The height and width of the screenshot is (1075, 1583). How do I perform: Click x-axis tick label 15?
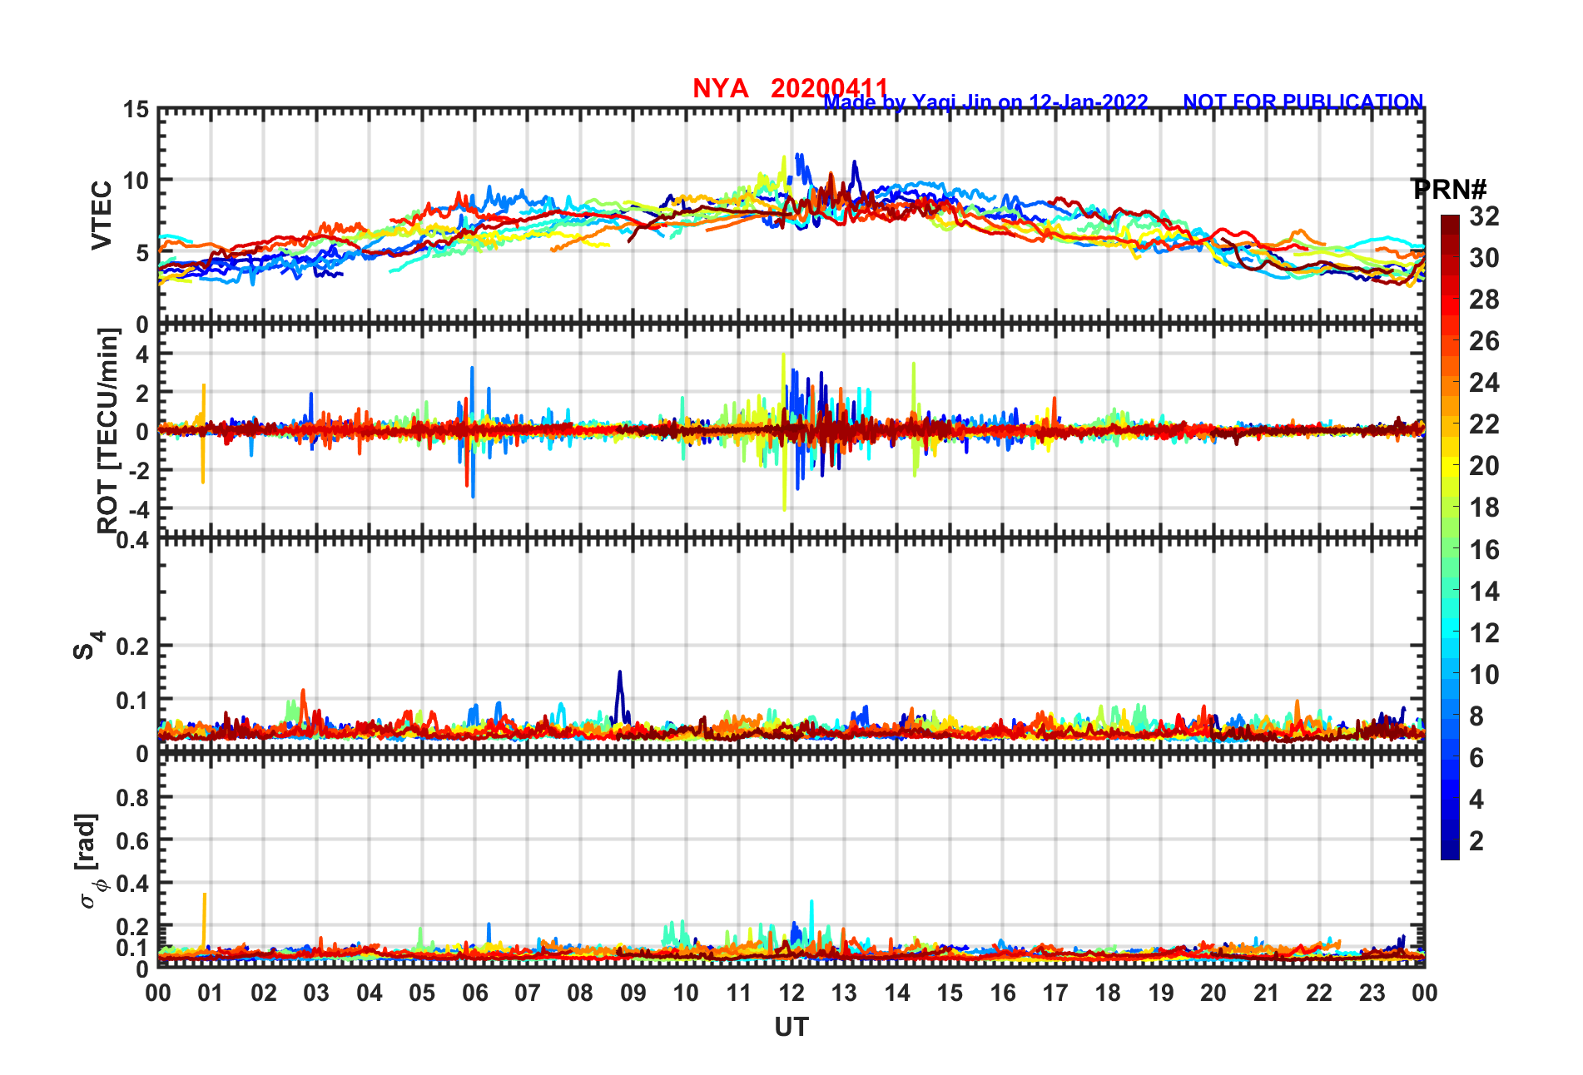[950, 993]
